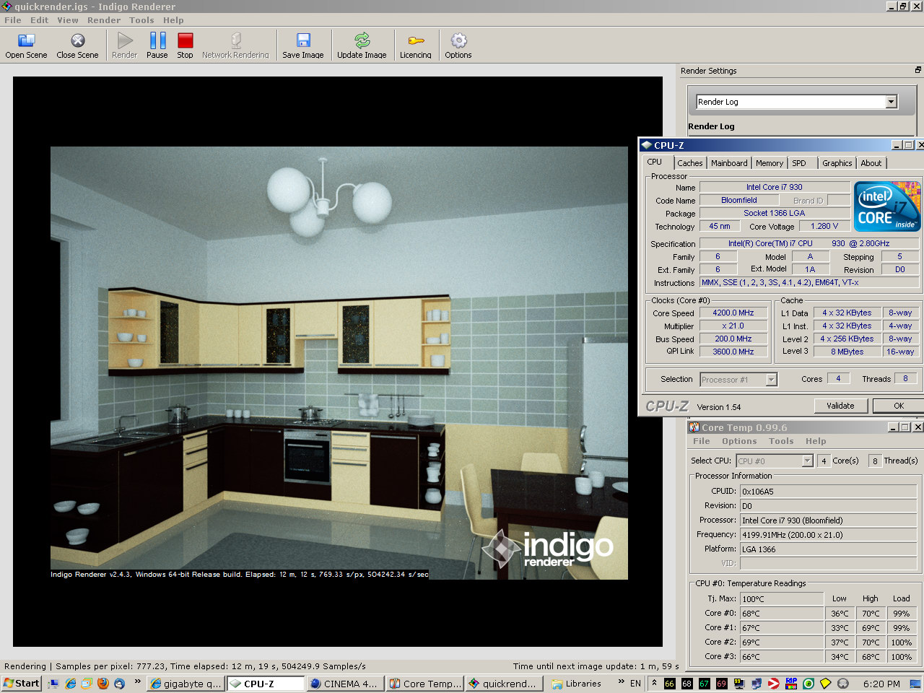Click the Core Temp title bar icon
Image resolution: width=924 pixels, height=693 pixels.
pyautogui.click(x=694, y=427)
